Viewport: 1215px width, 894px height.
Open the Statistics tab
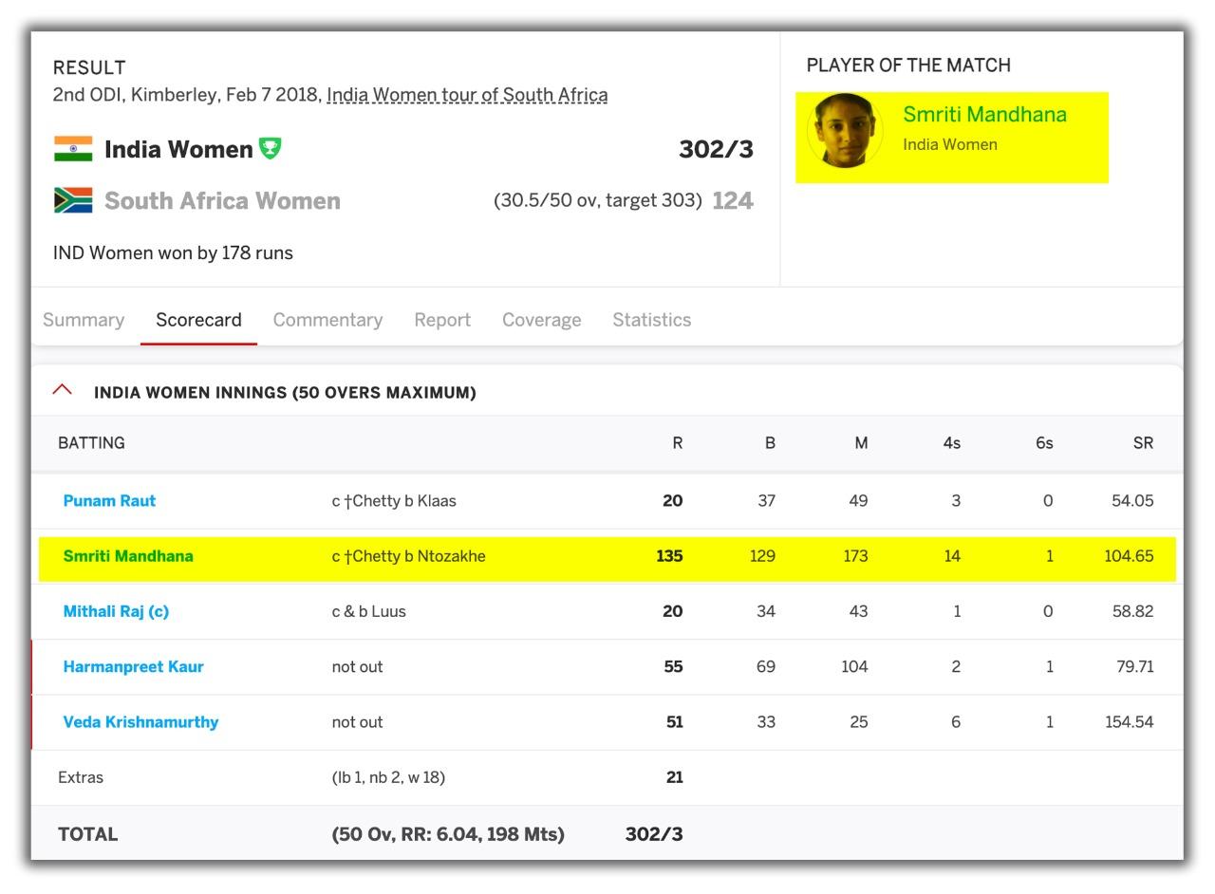[652, 320]
